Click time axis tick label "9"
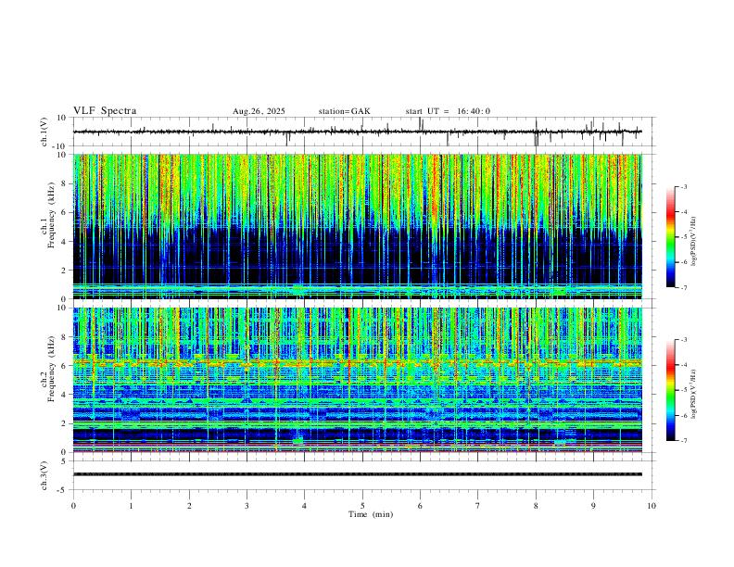The height and width of the screenshot is (567, 734). coord(593,506)
